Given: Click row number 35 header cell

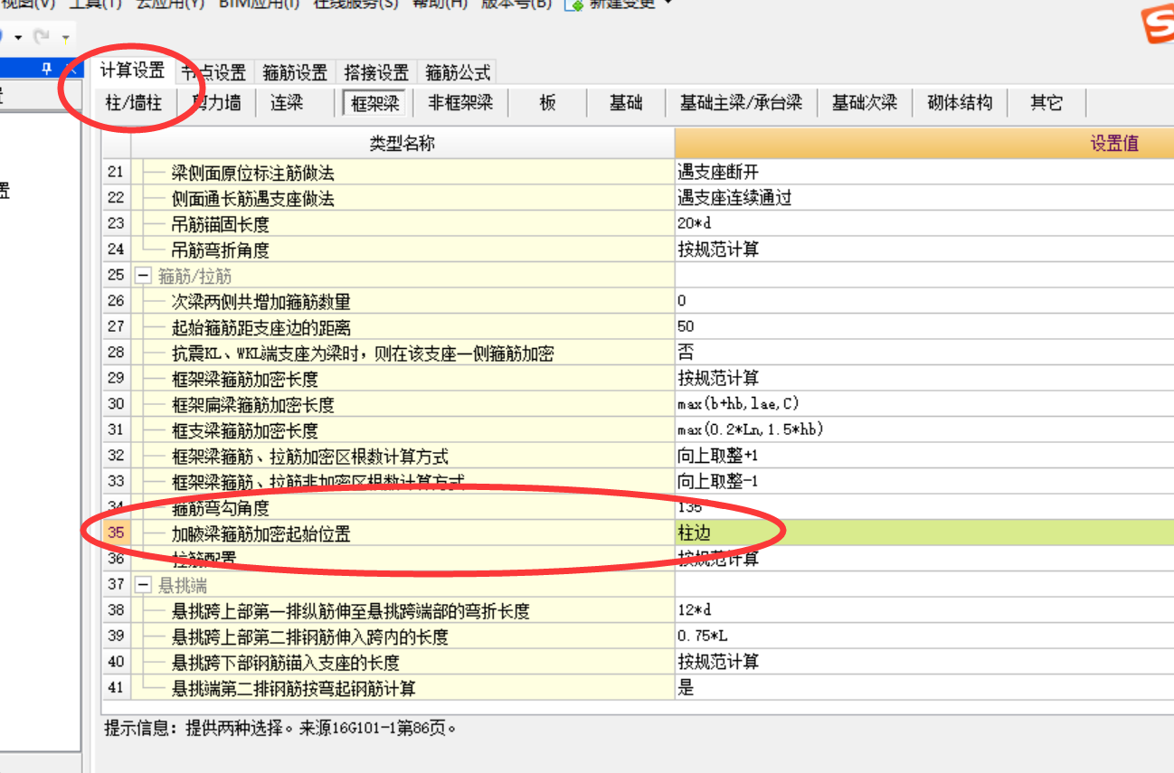Looking at the screenshot, I should 116,533.
